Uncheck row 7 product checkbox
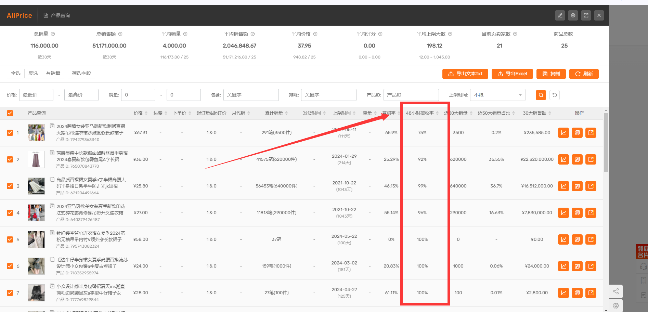648x312 pixels. tap(10, 293)
